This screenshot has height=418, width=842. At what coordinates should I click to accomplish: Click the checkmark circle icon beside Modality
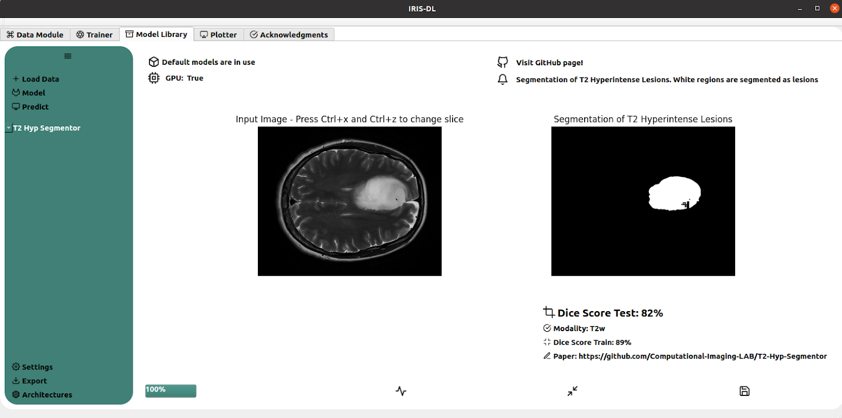pyautogui.click(x=547, y=328)
